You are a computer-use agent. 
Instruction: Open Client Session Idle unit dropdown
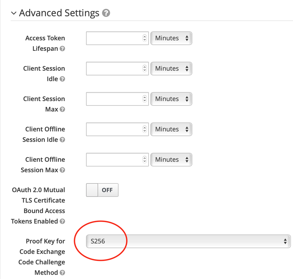[x=171, y=69]
